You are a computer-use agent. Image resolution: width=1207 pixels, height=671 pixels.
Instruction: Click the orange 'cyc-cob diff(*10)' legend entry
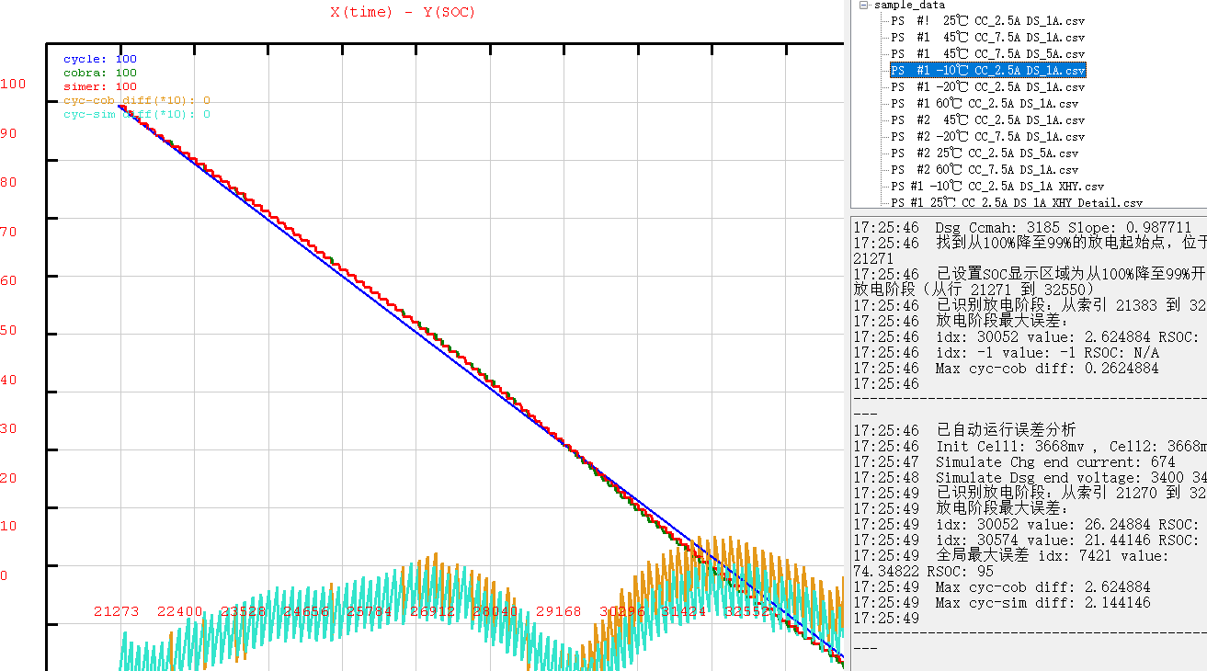[137, 100]
